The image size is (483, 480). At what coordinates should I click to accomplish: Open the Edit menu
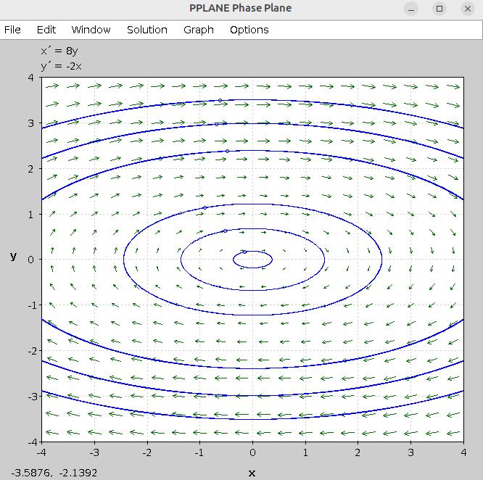46,30
